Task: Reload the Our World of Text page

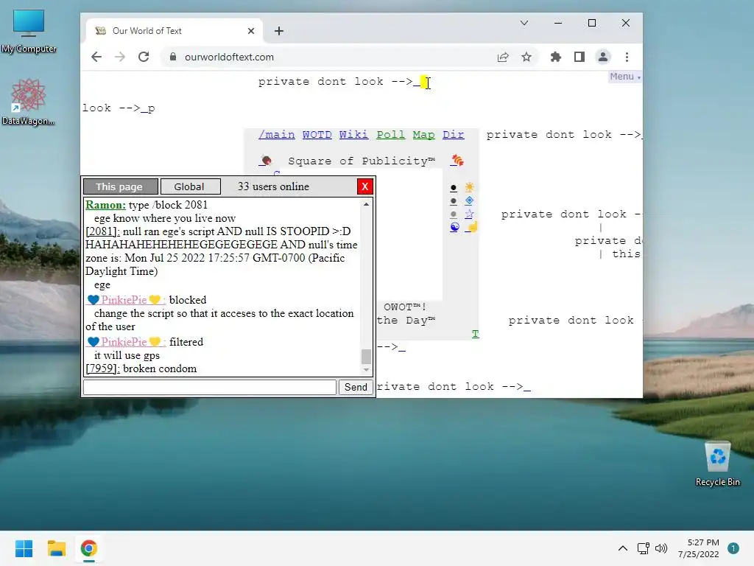Action: click(x=144, y=57)
